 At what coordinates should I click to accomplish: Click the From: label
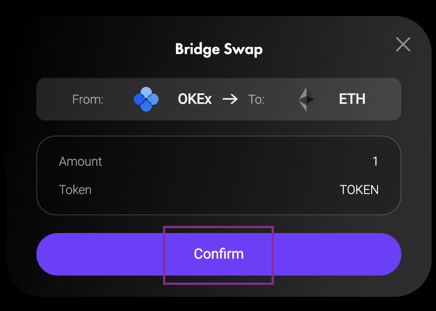[88, 99]
